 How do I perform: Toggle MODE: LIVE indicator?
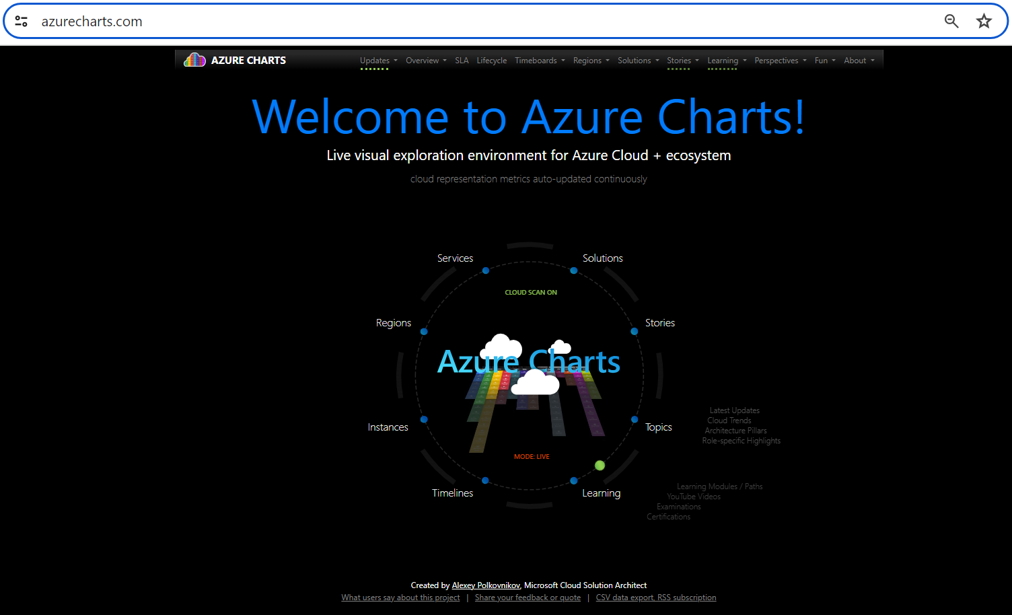532,456
